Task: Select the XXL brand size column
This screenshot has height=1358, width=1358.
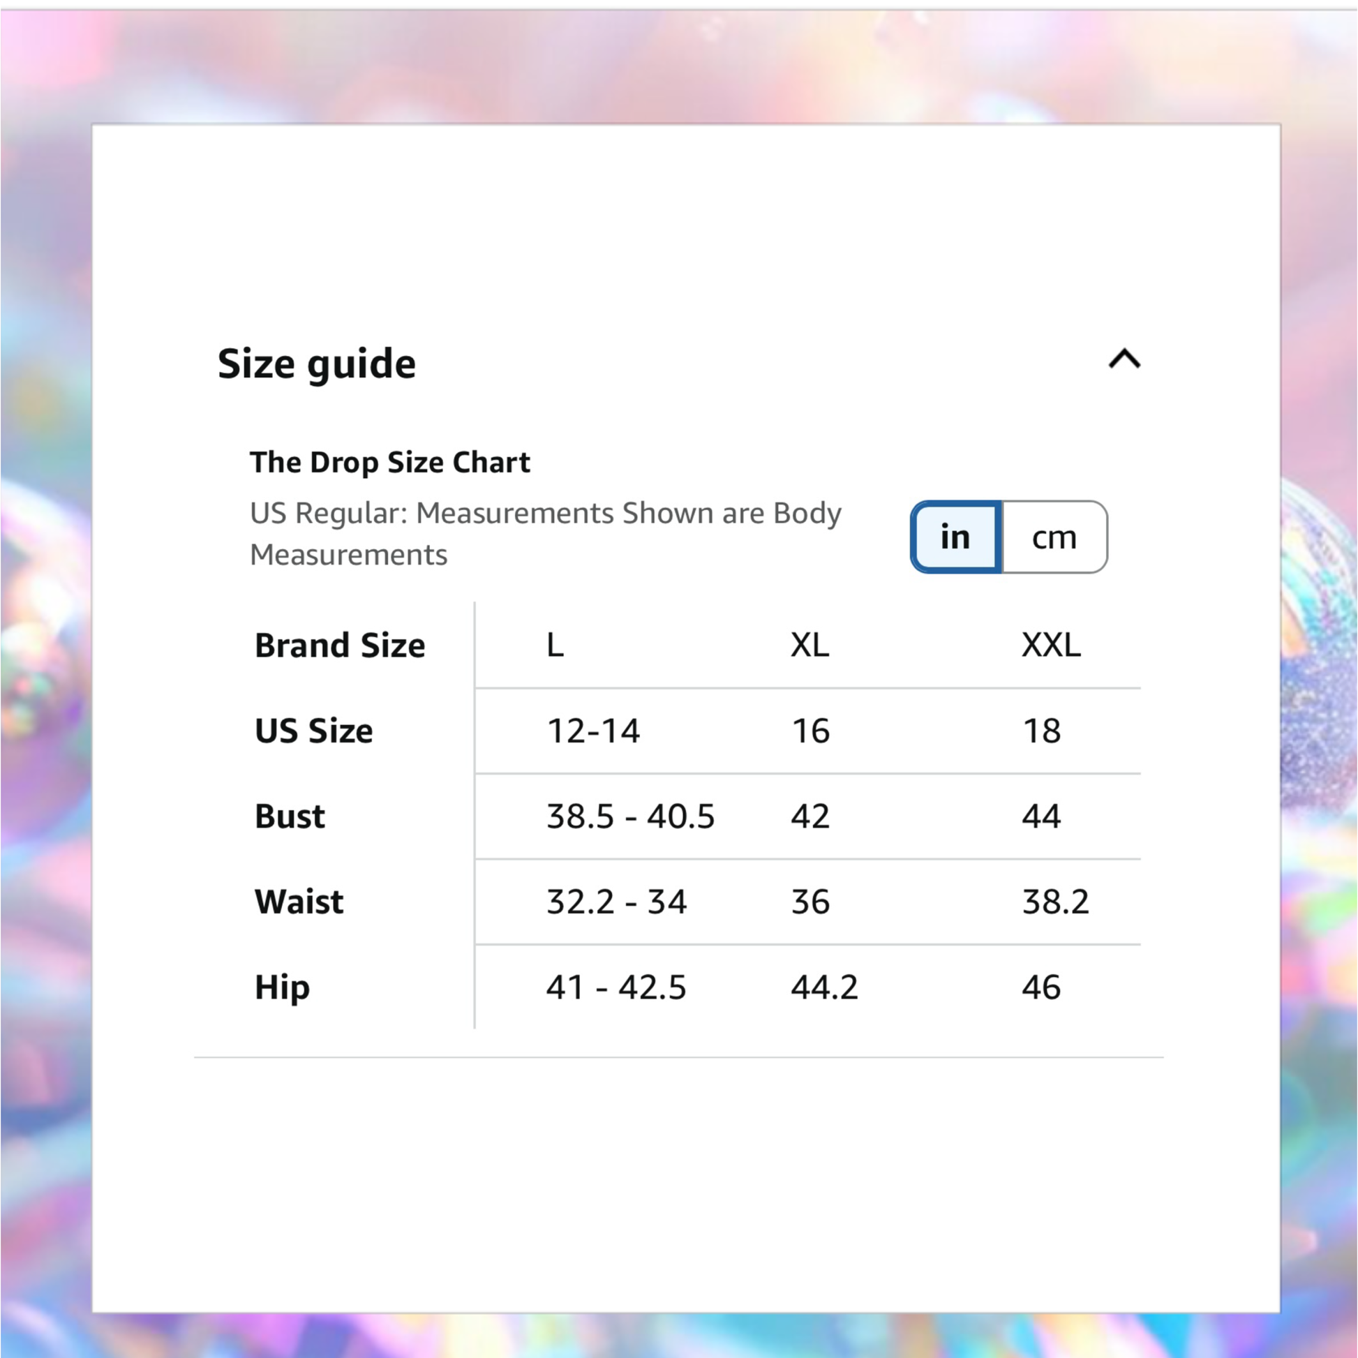Action: click(x=1051, y=646)
